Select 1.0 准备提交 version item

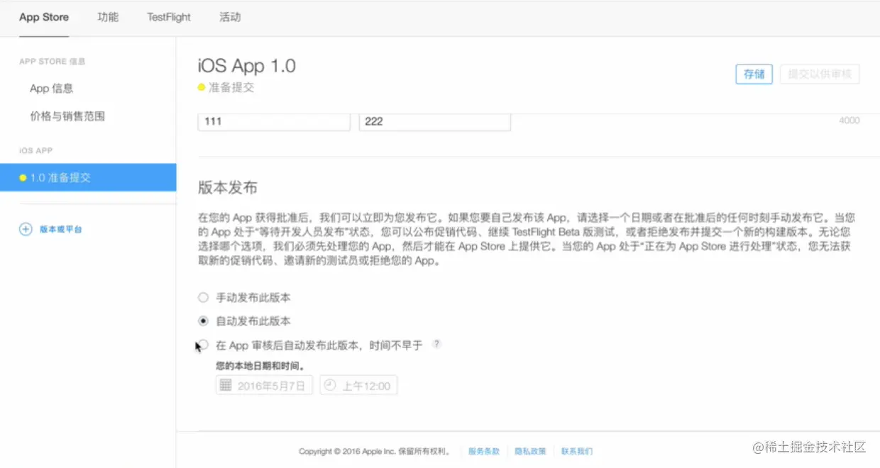tap(88, 177)
